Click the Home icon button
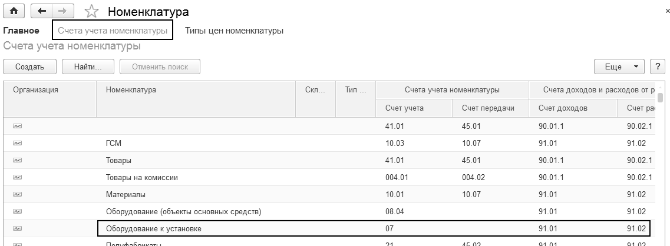The width and height of the screenshot is (670, 246). click(14, 11)
